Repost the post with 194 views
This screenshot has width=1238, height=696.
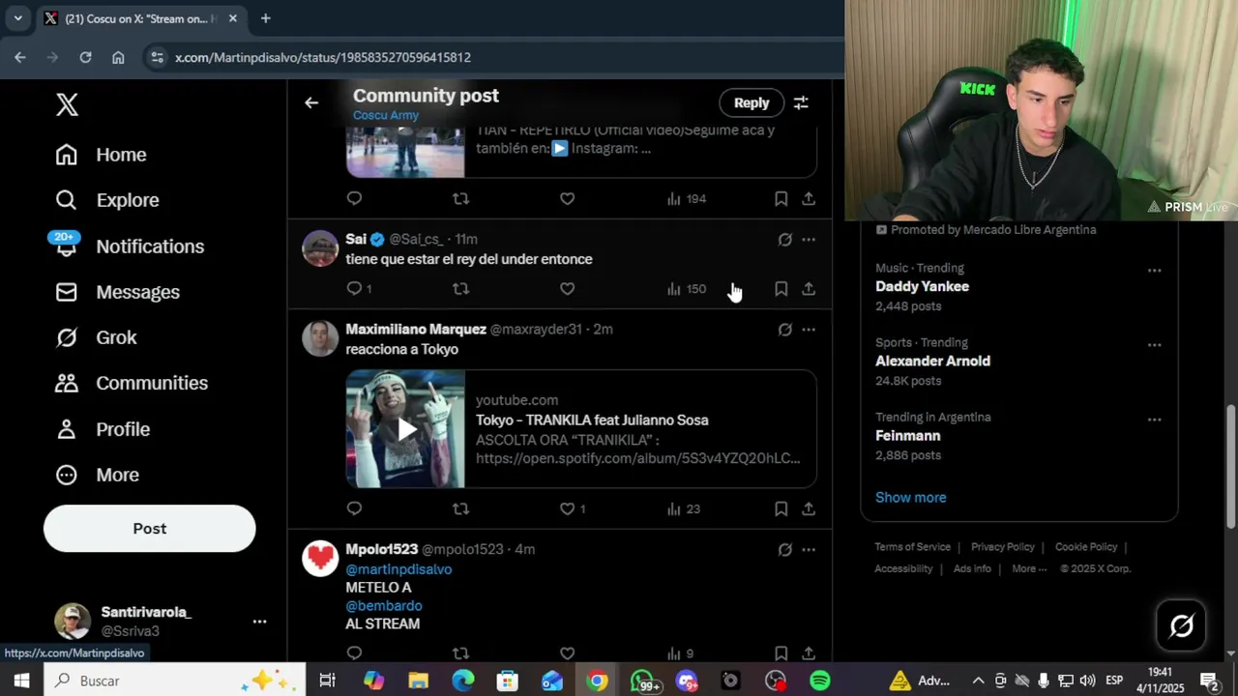(461, 198)
